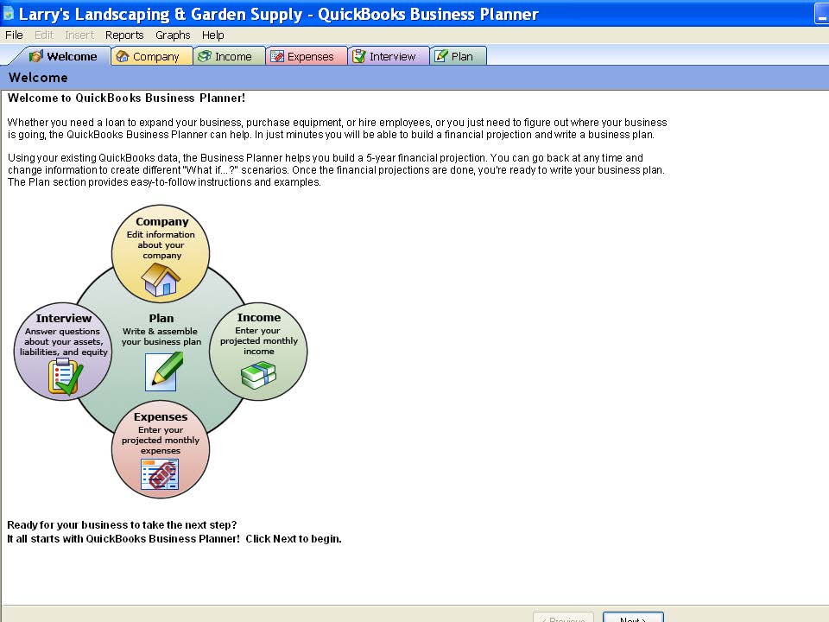The height and width of the screenshot is (622, 829).
Task: Click 'Write & assemble your business plan' text
Action: tap(161, 336)
